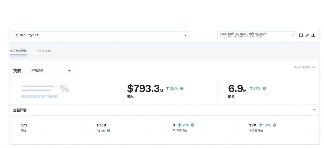This screenshot has height=148, width=324.
Task: Click the help icon beside $90 median price
Action: 274,125
